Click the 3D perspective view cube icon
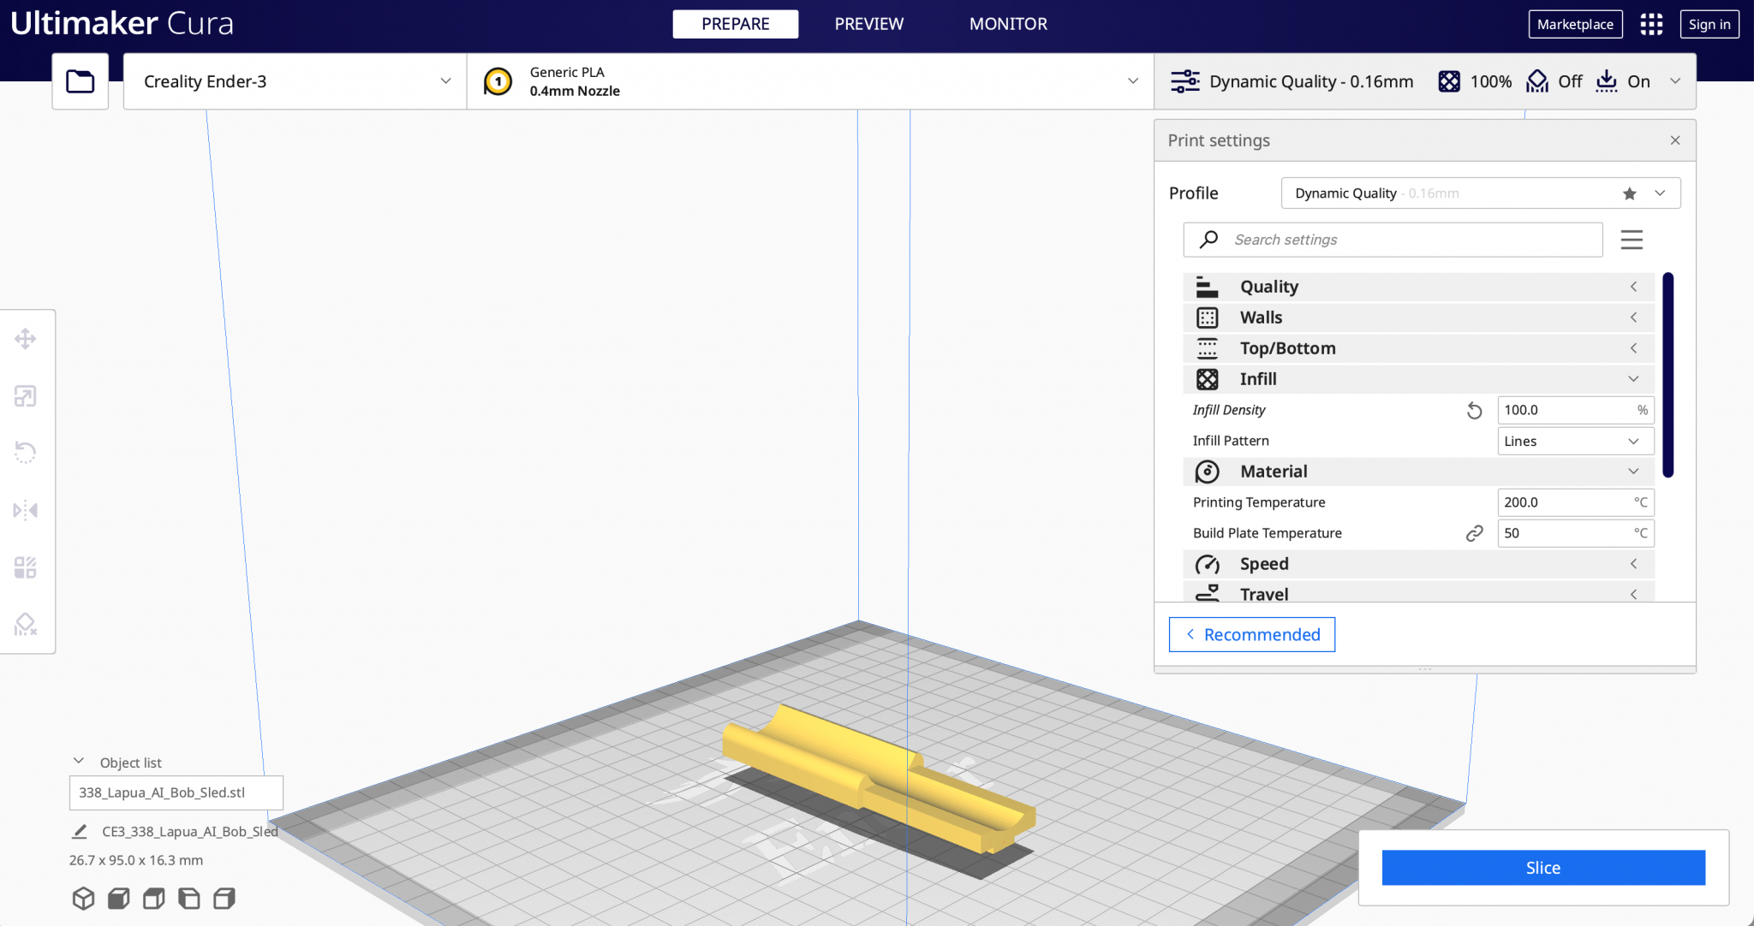 (83, 899)
